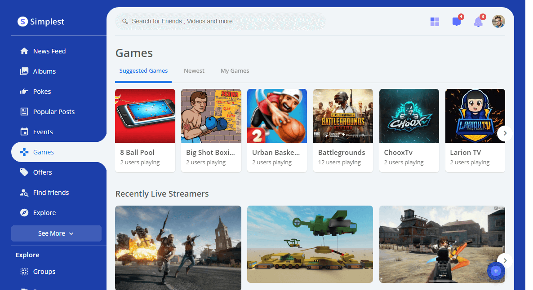533x290 pixels.
Task: Show more live streamers with next arrow
Action: (x=505, y=260)
